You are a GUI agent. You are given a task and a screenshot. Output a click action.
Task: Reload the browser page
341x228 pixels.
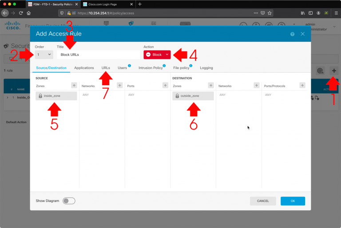pyautogui.click(x=21, y=13)
